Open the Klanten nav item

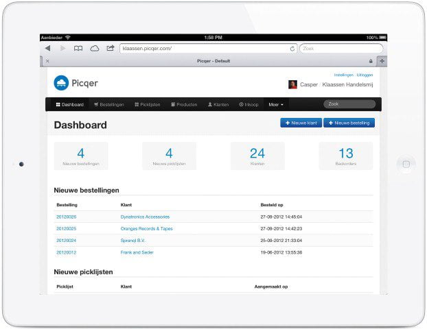coord(218,104)
